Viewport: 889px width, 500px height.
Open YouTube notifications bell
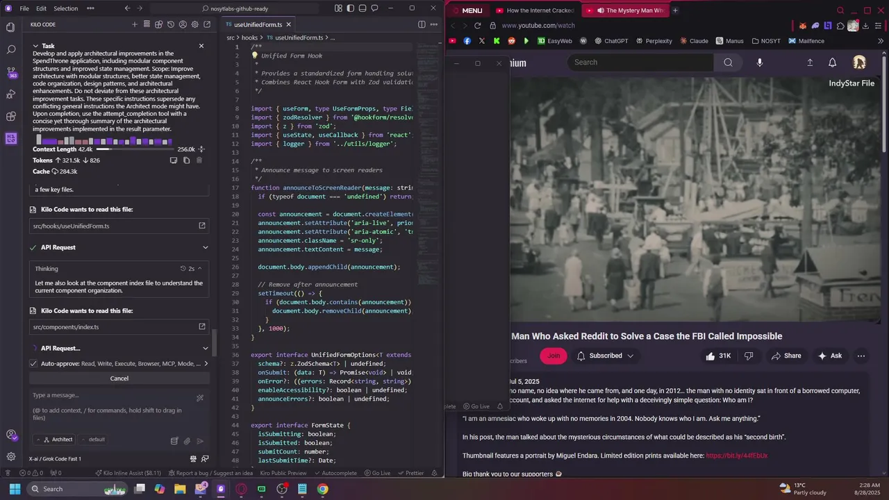pyautogui.click(x=832, y=62)
